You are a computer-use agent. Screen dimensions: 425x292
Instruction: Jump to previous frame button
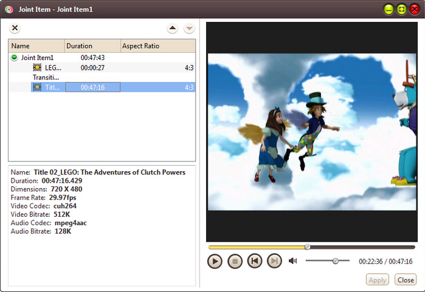pos(255,261)
